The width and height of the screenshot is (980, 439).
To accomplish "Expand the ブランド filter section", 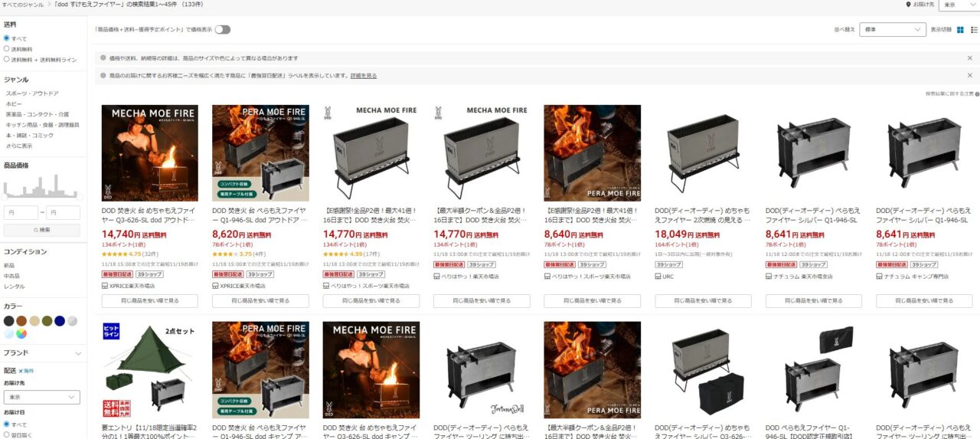I will point(41,353).
